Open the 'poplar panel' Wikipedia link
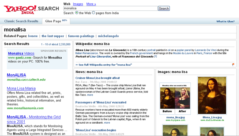 click(184, 50)
